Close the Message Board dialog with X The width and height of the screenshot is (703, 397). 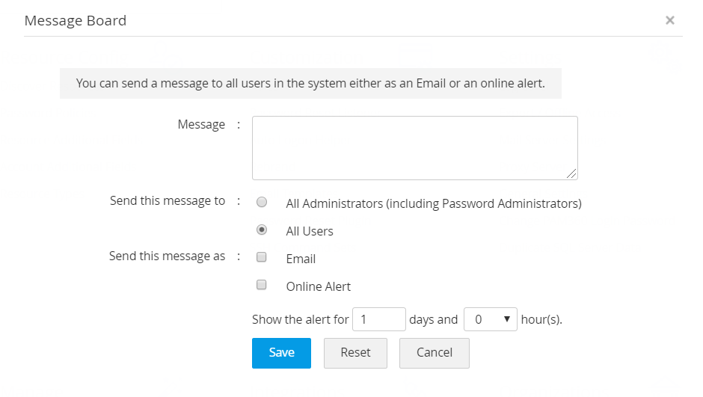tap(670, 20)
